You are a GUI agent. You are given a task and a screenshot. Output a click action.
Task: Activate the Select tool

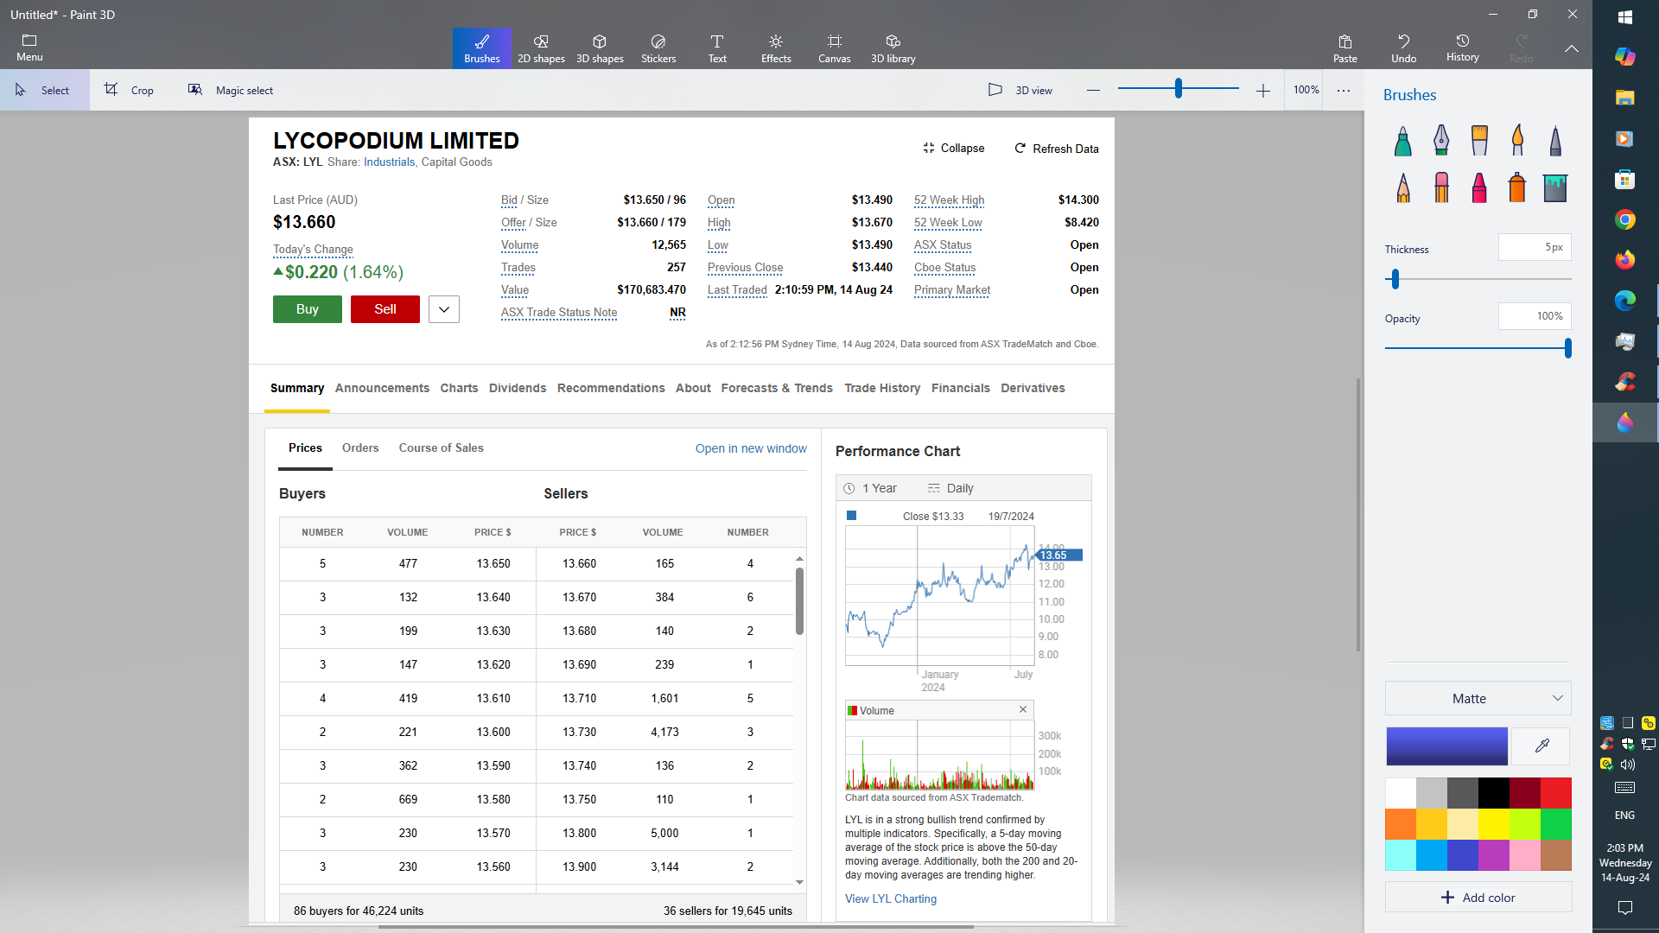coord(44,90)
